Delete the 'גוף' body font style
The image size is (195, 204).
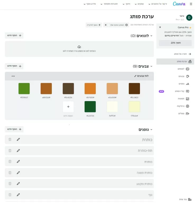pos(10,195)
